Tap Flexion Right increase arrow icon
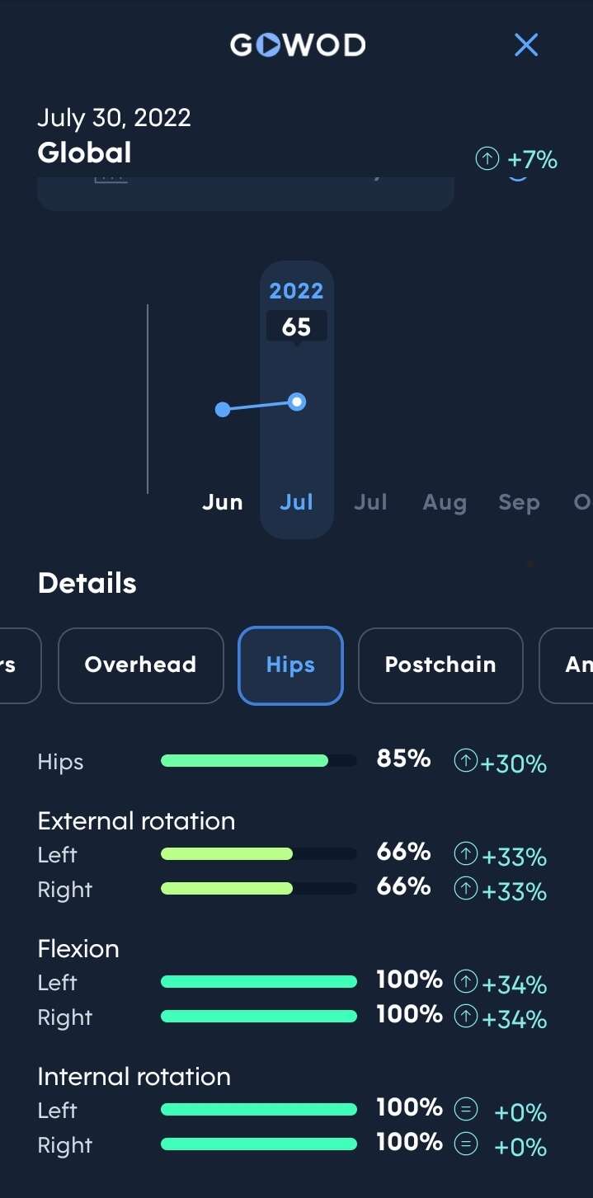Viewport: 593px width, 1198px height. coord(466,1017)
